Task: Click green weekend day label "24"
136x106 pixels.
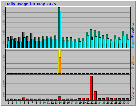Action: (x=100, y=103)
